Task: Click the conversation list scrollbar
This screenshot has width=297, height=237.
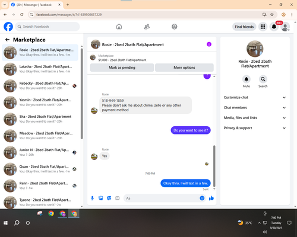Action: [82, 94]
